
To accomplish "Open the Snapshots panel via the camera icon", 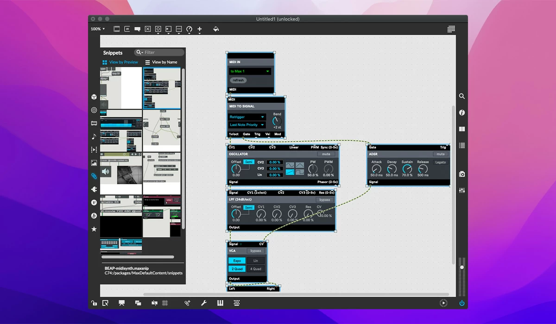I will pos(461,174).
